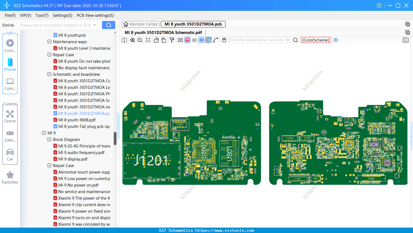Image resolution: width=413 pixels, height=233 pixels.
Task: Open MI 8 youth-Tail plug pcb layout
Action: pos(82,126)
